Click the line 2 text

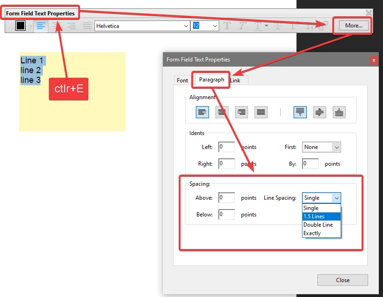[31, 70]
